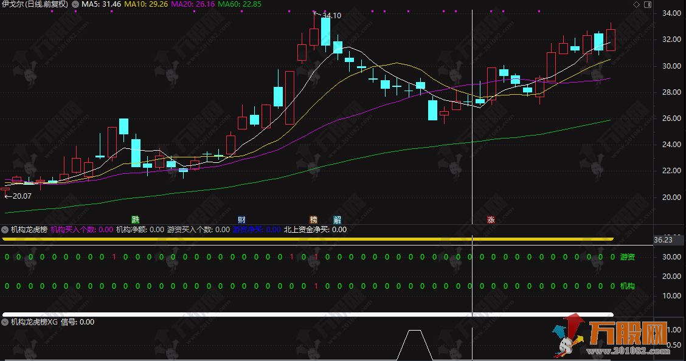686x361 pixels.
Task: Click the 20.07 low price marker
Action: (x=21, y=196)
